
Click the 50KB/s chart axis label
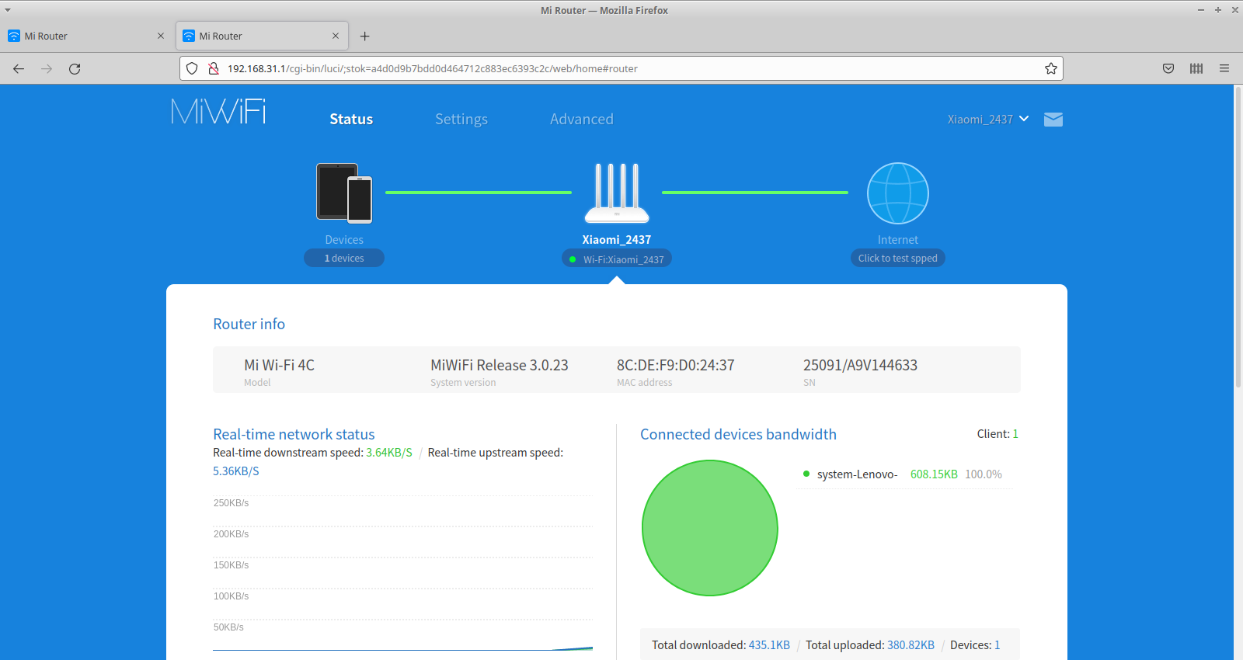pos(228,627)
